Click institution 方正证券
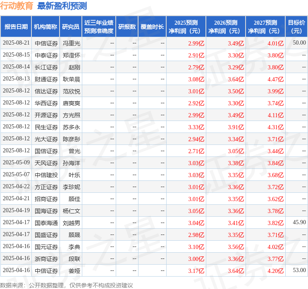Image resolution: width=308 pixels, height=289 pixels. click(46, 187)
